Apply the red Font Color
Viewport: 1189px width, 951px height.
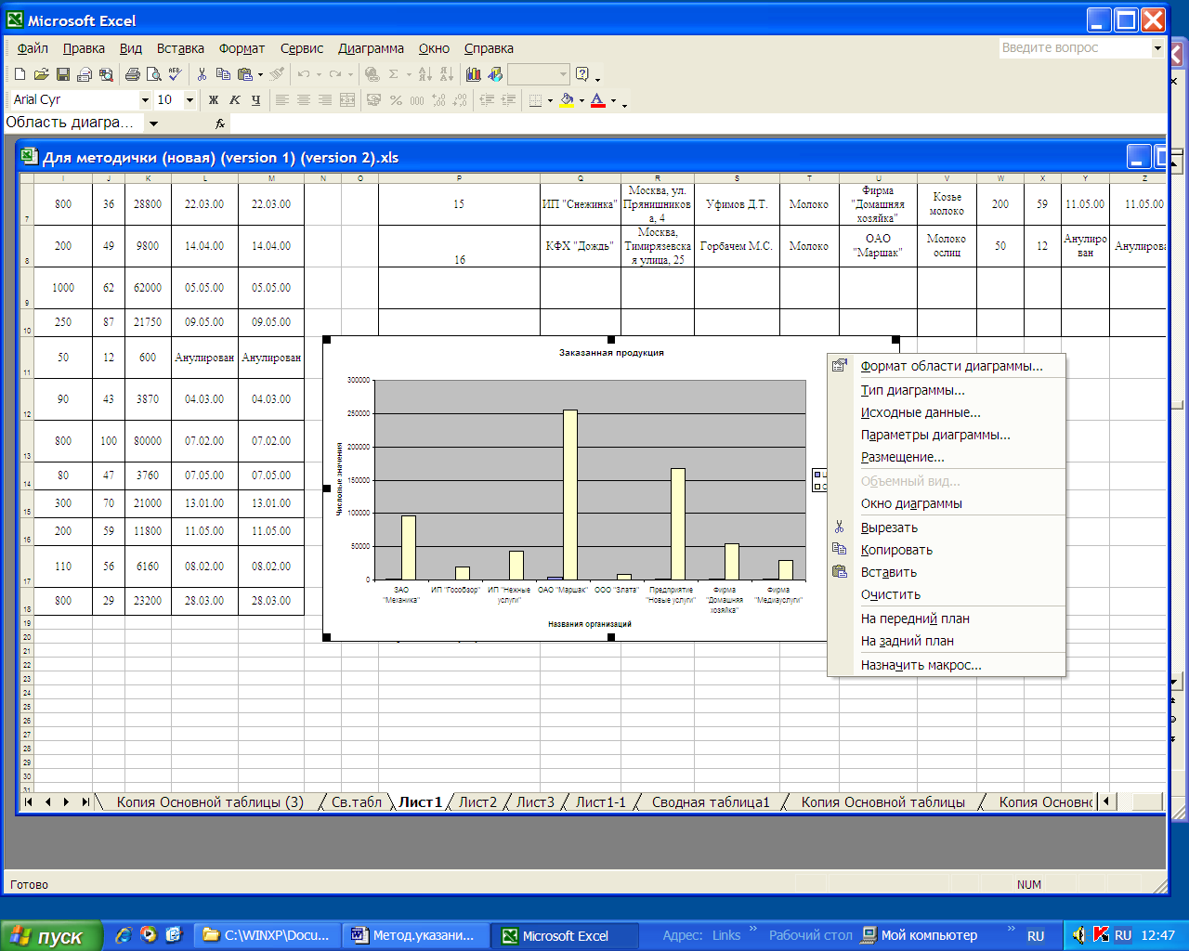pos(597,99)
